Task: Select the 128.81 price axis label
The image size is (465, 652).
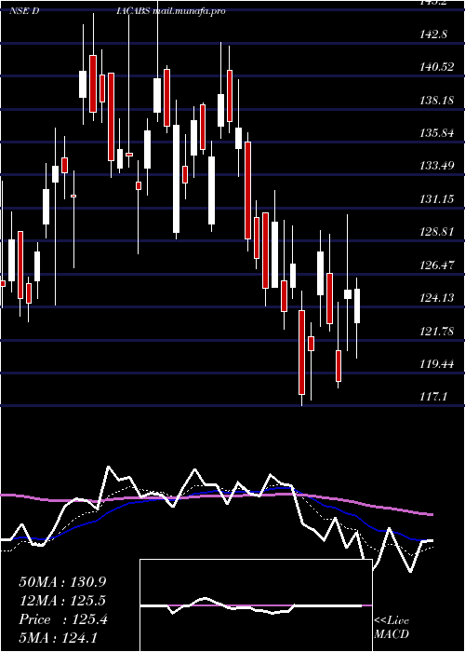Action: click(x=437, y=232)
